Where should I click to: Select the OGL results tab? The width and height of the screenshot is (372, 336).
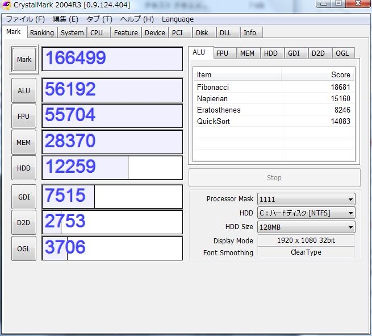[x=342, y=53]
